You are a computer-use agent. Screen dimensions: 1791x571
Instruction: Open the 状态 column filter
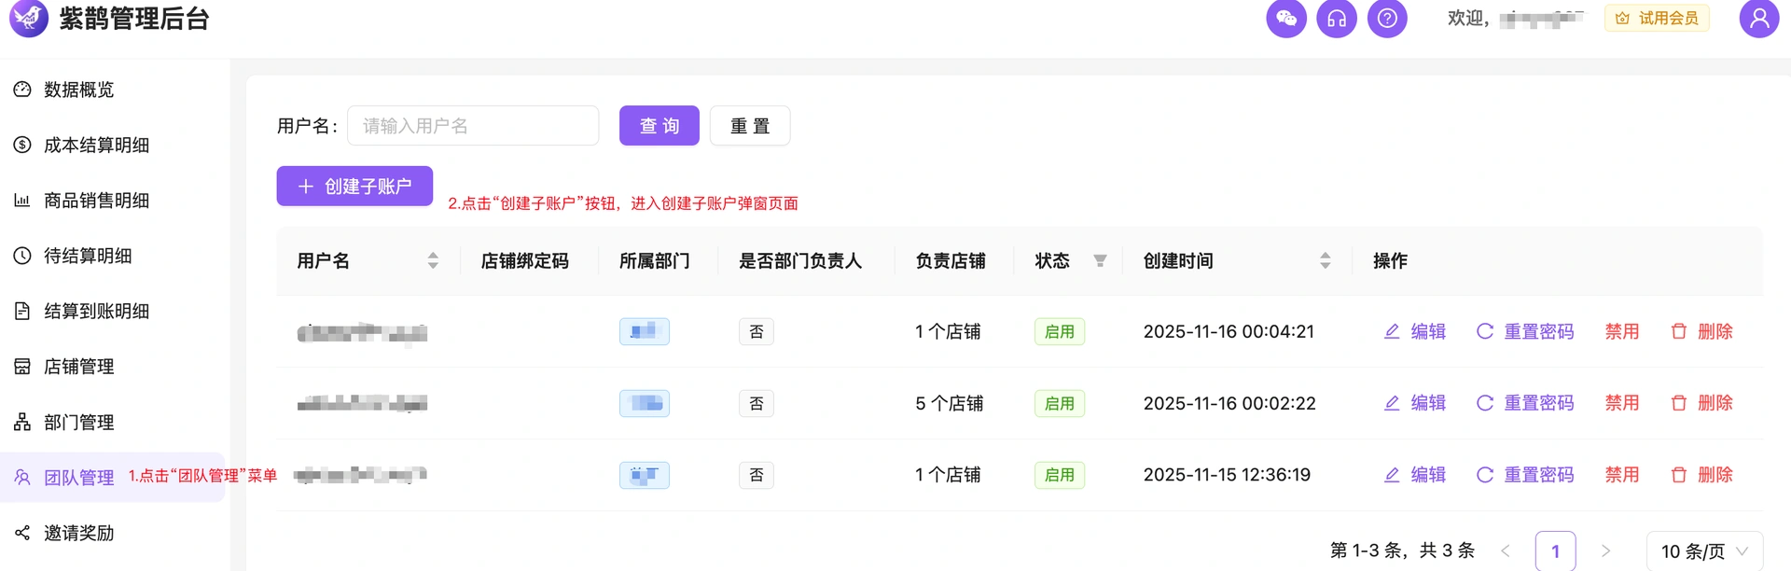pyautogui.click(x=1100, y=261)
